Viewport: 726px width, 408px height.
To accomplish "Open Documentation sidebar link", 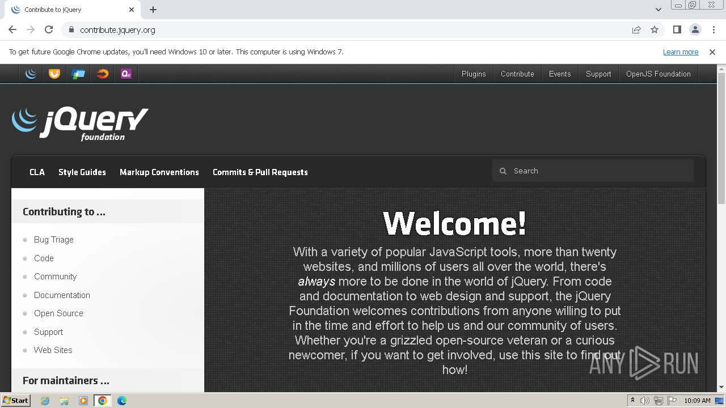I will (62, 295).
